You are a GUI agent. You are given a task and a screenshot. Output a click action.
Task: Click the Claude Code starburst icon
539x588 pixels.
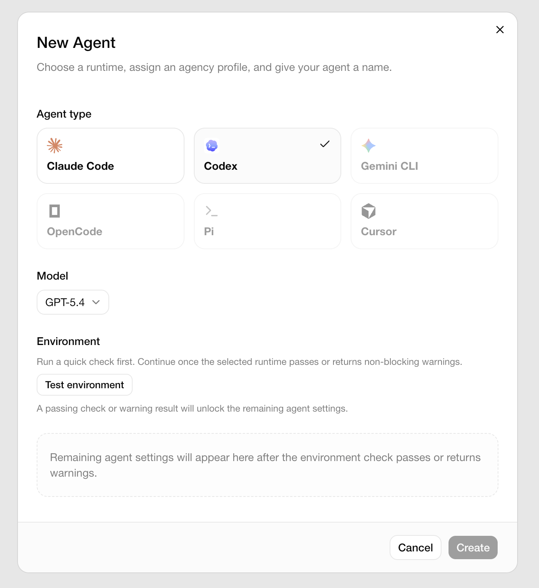pyautogui.click(x=54, y=145)
